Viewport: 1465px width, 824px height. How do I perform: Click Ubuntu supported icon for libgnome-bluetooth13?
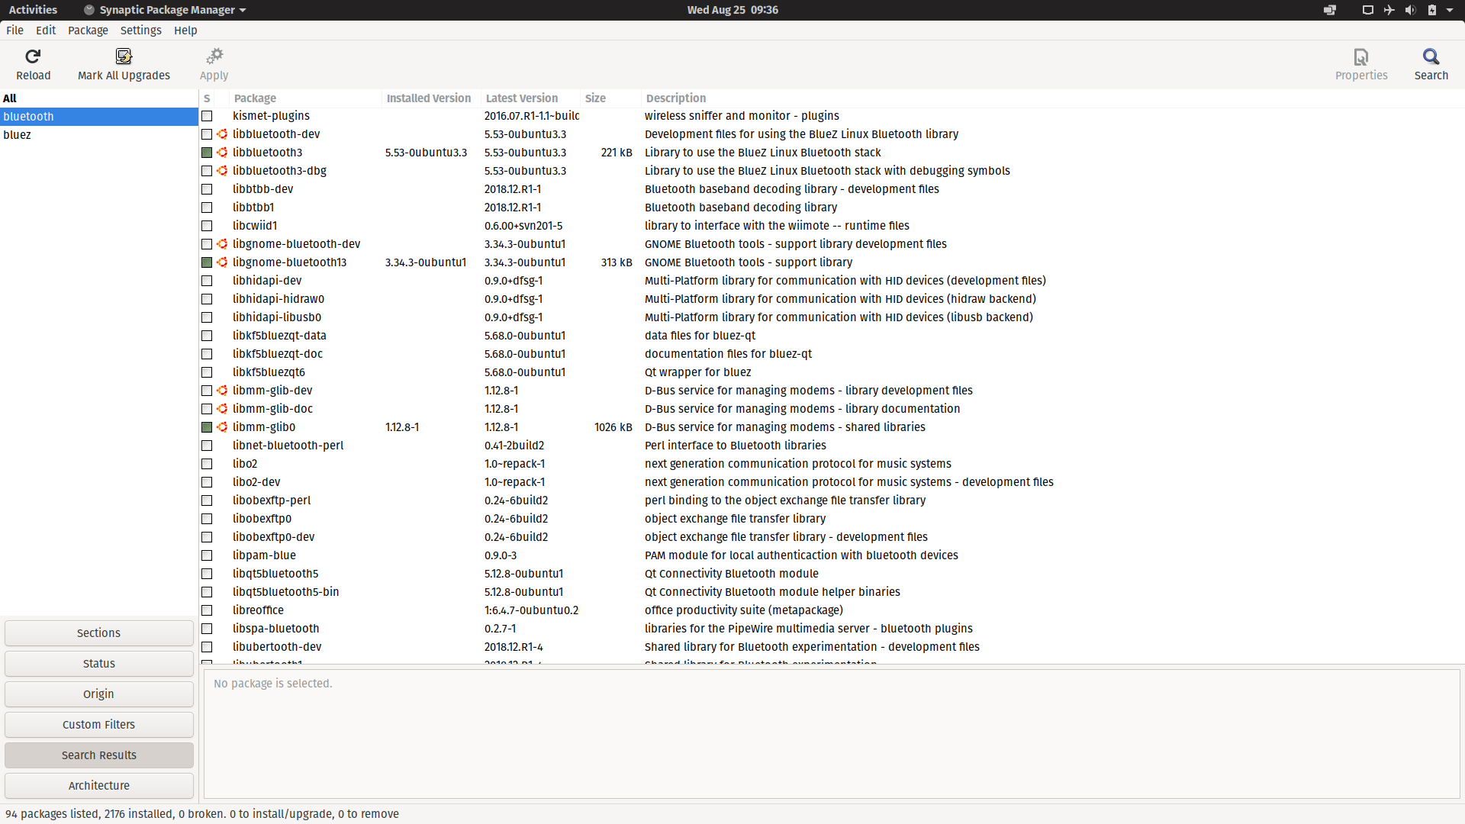point(222,262)
